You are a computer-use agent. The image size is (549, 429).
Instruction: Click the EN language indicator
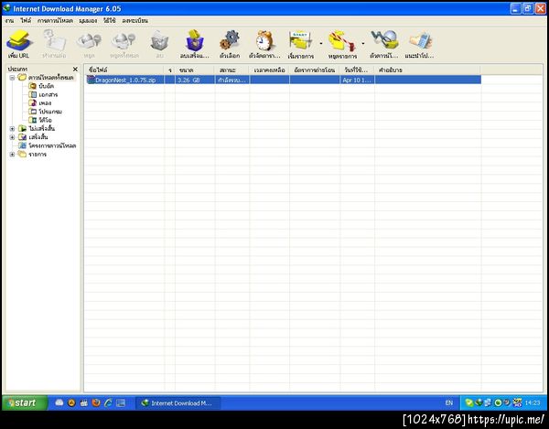[449, 403]
